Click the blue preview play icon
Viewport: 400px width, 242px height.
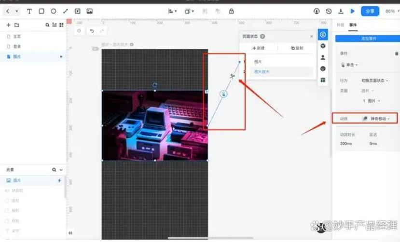click(x=353, y=11)
